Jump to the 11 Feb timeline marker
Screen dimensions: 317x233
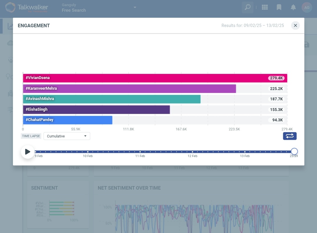[x=140, y=152]
